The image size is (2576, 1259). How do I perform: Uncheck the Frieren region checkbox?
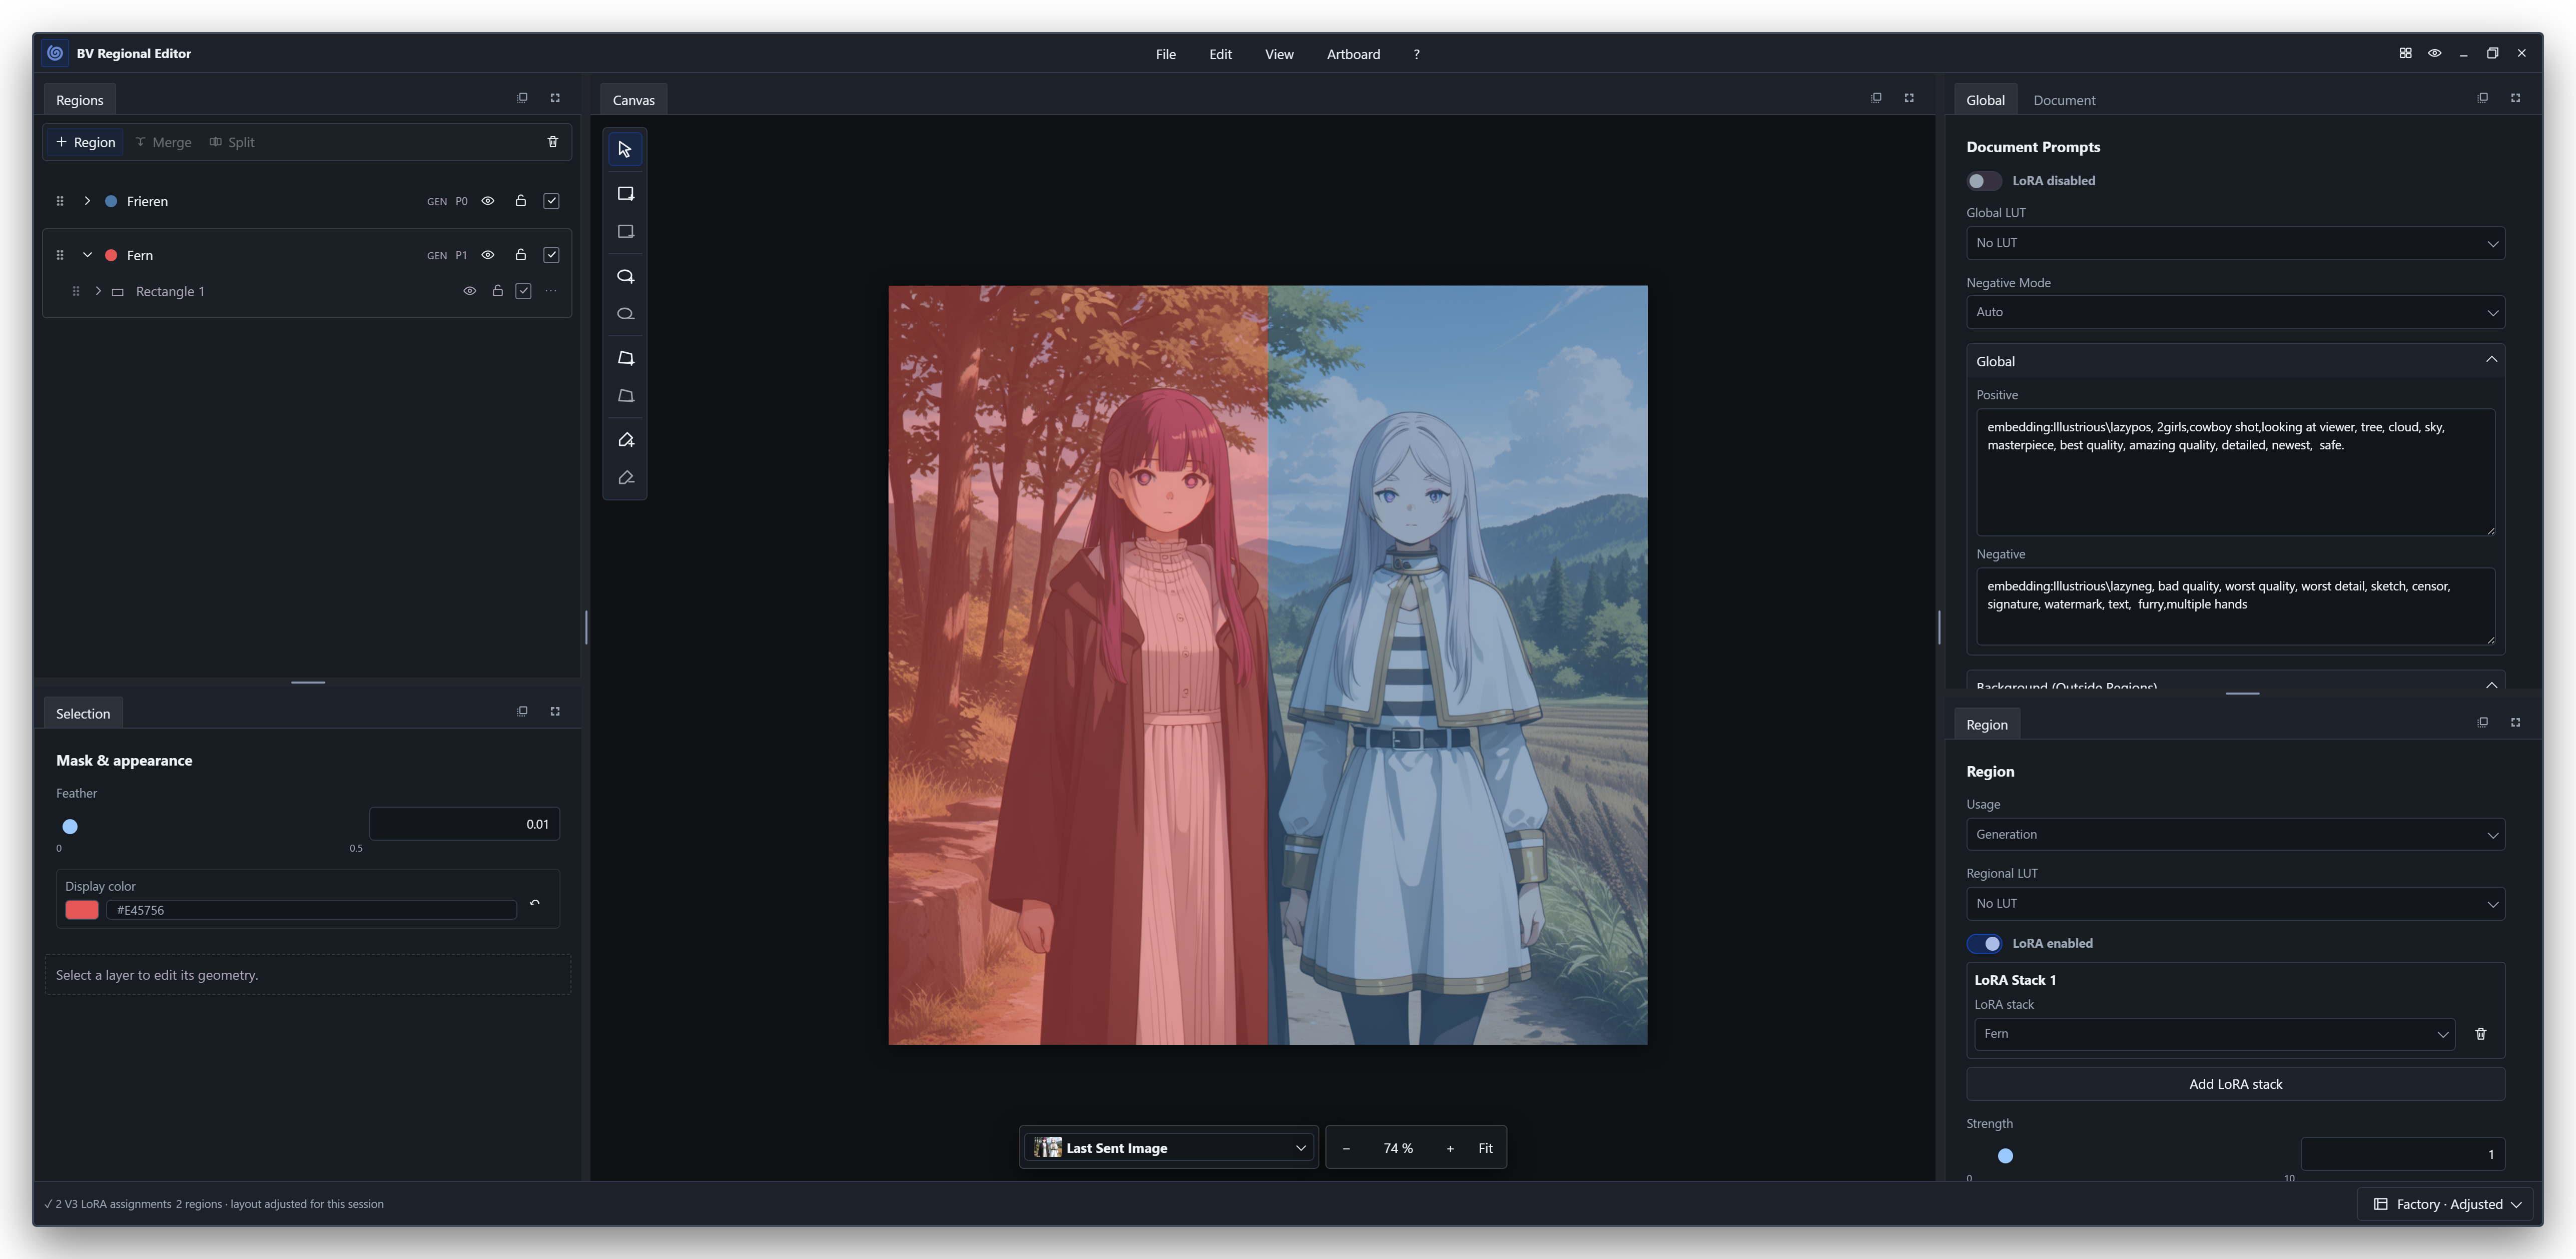pyautogui.click(x=551, y=201)
